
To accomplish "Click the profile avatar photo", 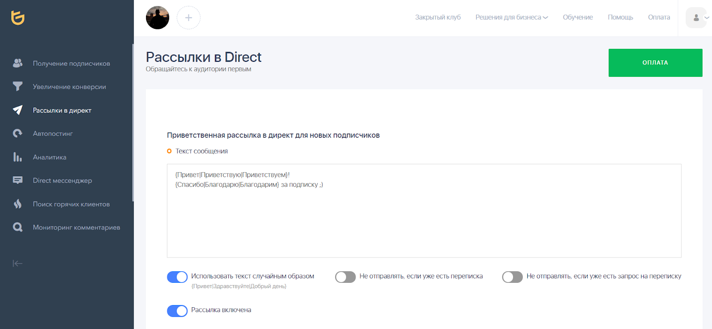I will (x=158, y=18).
